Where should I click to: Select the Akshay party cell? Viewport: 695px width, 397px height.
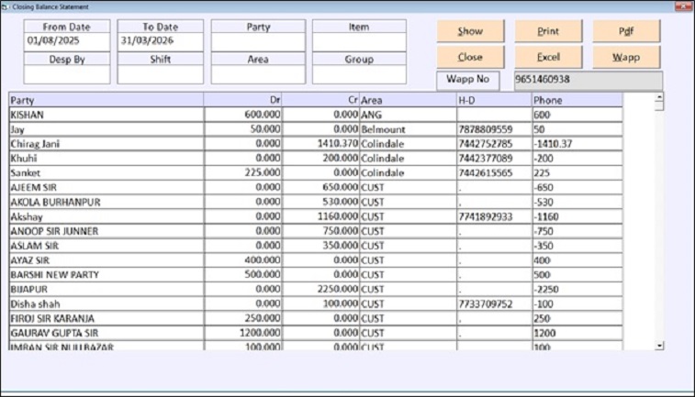coord(106,216)
